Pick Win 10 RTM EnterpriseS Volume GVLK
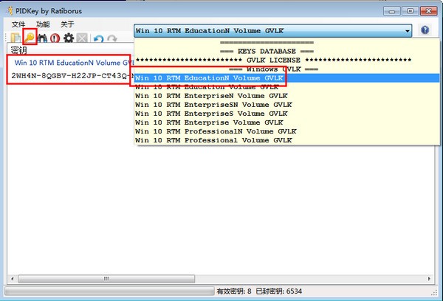Image resolution: width=443 pixels, height=301 pixels. tap(287, 114)
